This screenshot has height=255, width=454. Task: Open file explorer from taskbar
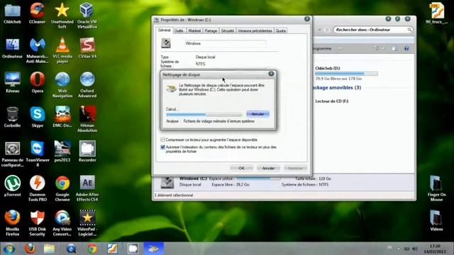[x=49, y=249]
